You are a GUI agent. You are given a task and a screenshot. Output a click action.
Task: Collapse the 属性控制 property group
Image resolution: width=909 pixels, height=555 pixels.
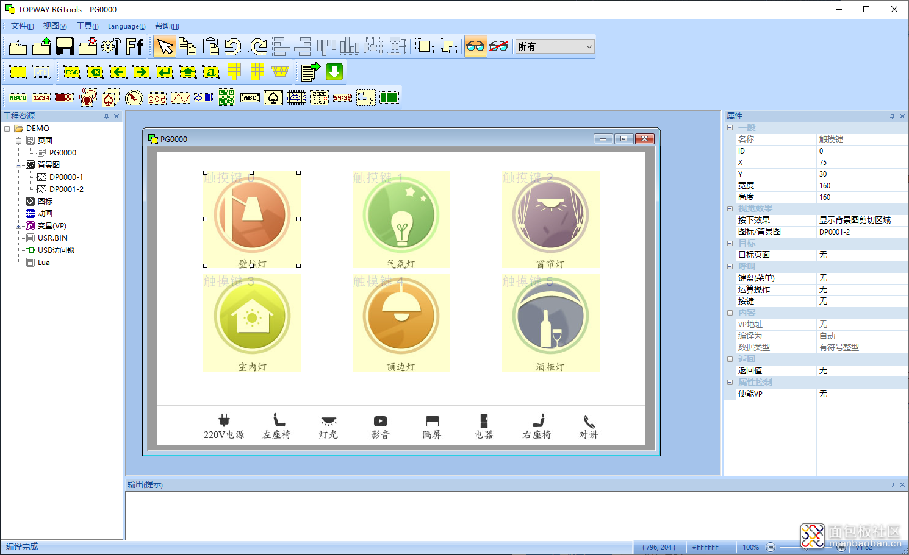[x=730, y=382]
